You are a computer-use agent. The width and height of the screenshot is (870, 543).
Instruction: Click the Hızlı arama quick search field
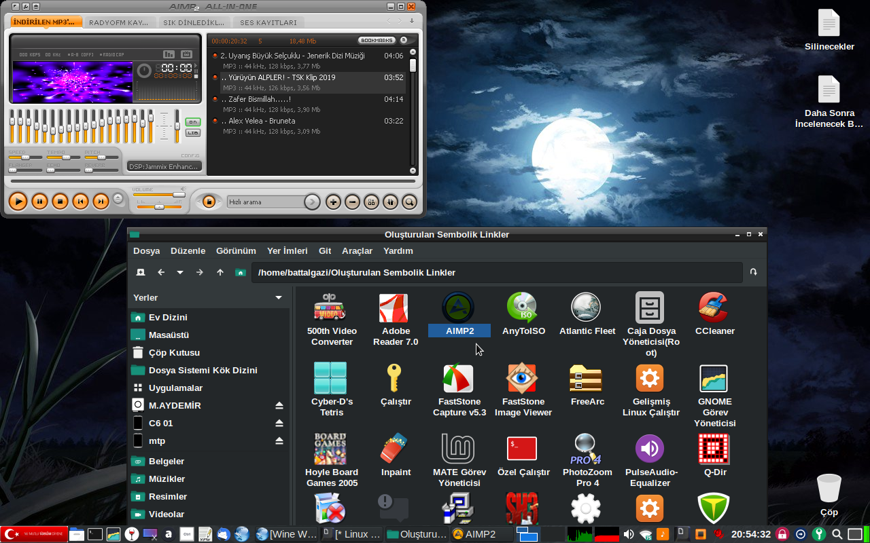click(x=265, y=202)
